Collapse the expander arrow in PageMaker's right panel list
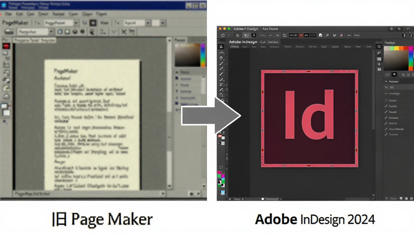The image size is (414, 233). pyautogui.click(x=177, y=72)
